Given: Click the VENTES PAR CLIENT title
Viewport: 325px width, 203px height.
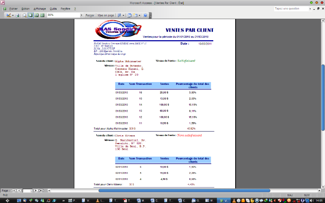Looking at the screenshot, I should [x=189, y=30].
